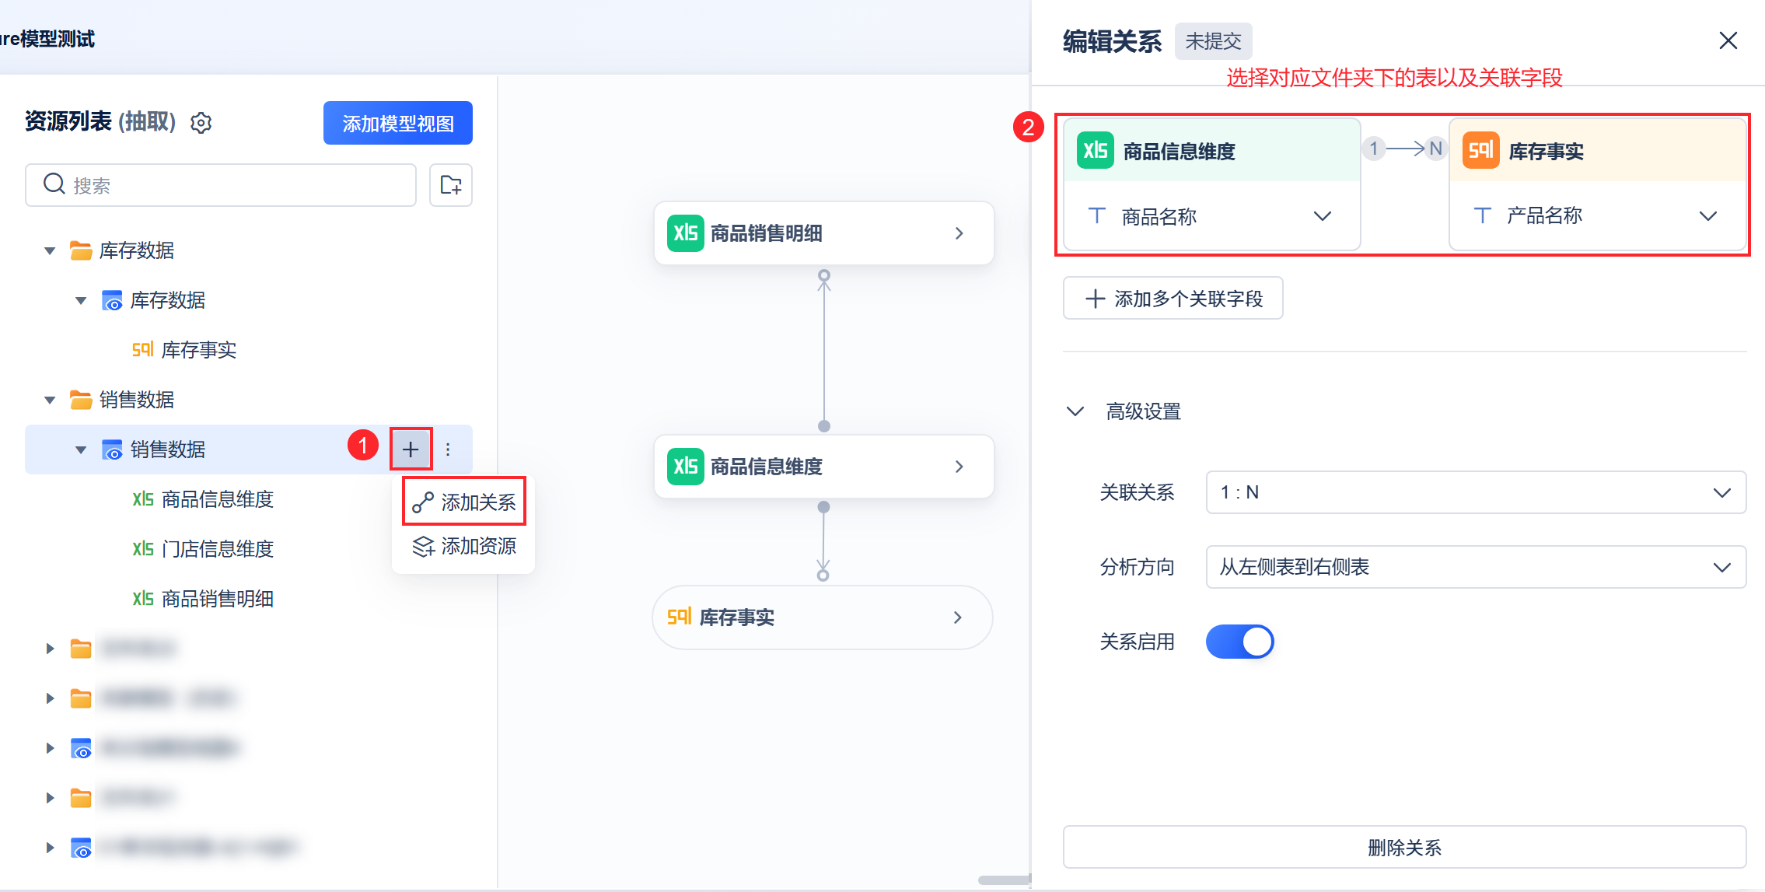Screen dimensions: 1765x892
Task: Click the sql icon in 库存事实 relation card
Action: pos(1480,150)
